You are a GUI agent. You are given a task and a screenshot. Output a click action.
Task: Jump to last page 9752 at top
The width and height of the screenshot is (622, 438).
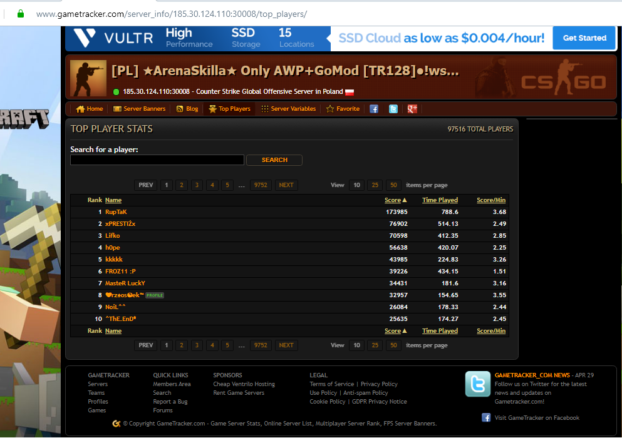pos(261,185)
